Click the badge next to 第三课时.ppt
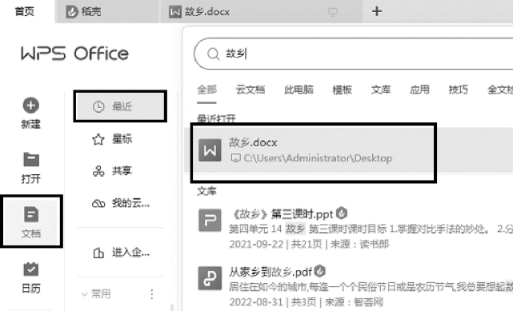 point(342,213)
